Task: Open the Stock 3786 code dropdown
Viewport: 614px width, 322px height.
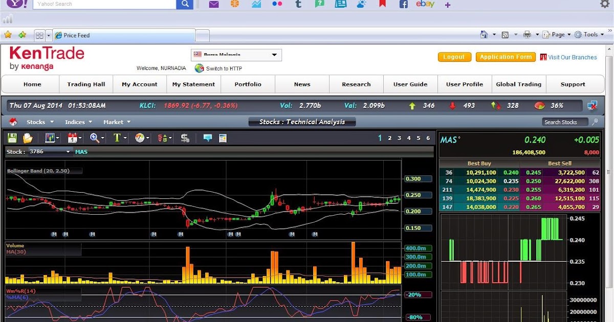Action: click(50, 152)
